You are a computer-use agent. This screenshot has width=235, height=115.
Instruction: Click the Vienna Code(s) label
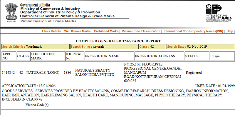click(x=38, y=105)
